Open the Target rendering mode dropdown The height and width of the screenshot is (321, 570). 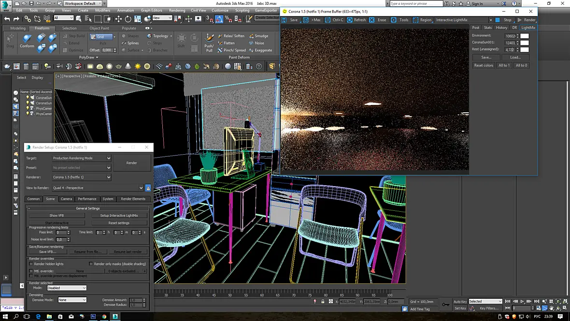pyautogui.click(x=82, y=158)
